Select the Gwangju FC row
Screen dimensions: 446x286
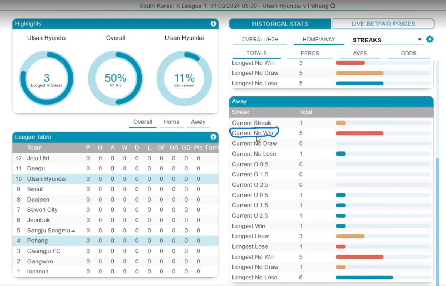115,251
